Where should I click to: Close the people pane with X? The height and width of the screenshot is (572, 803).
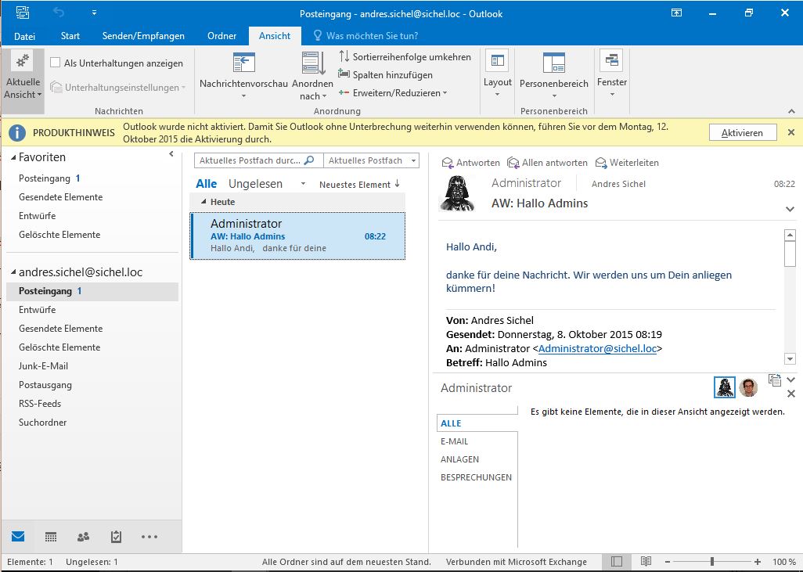pos(791,394)
